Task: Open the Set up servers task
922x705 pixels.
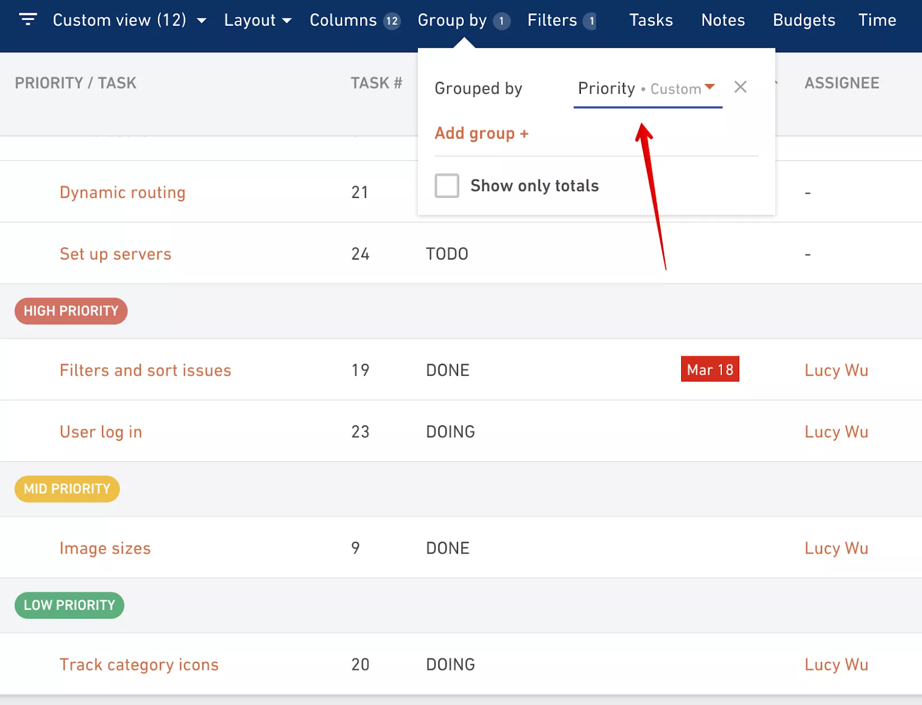Action: pos(115,253)
